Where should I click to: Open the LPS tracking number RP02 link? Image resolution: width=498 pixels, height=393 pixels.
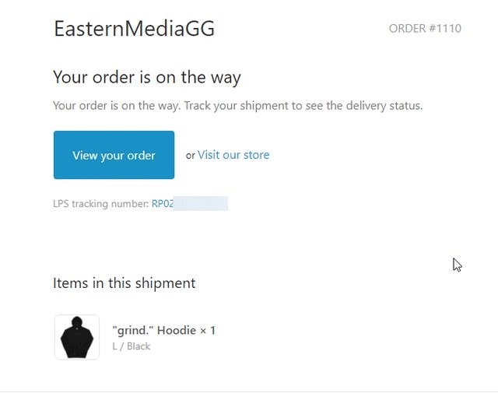tap(163, 204)
